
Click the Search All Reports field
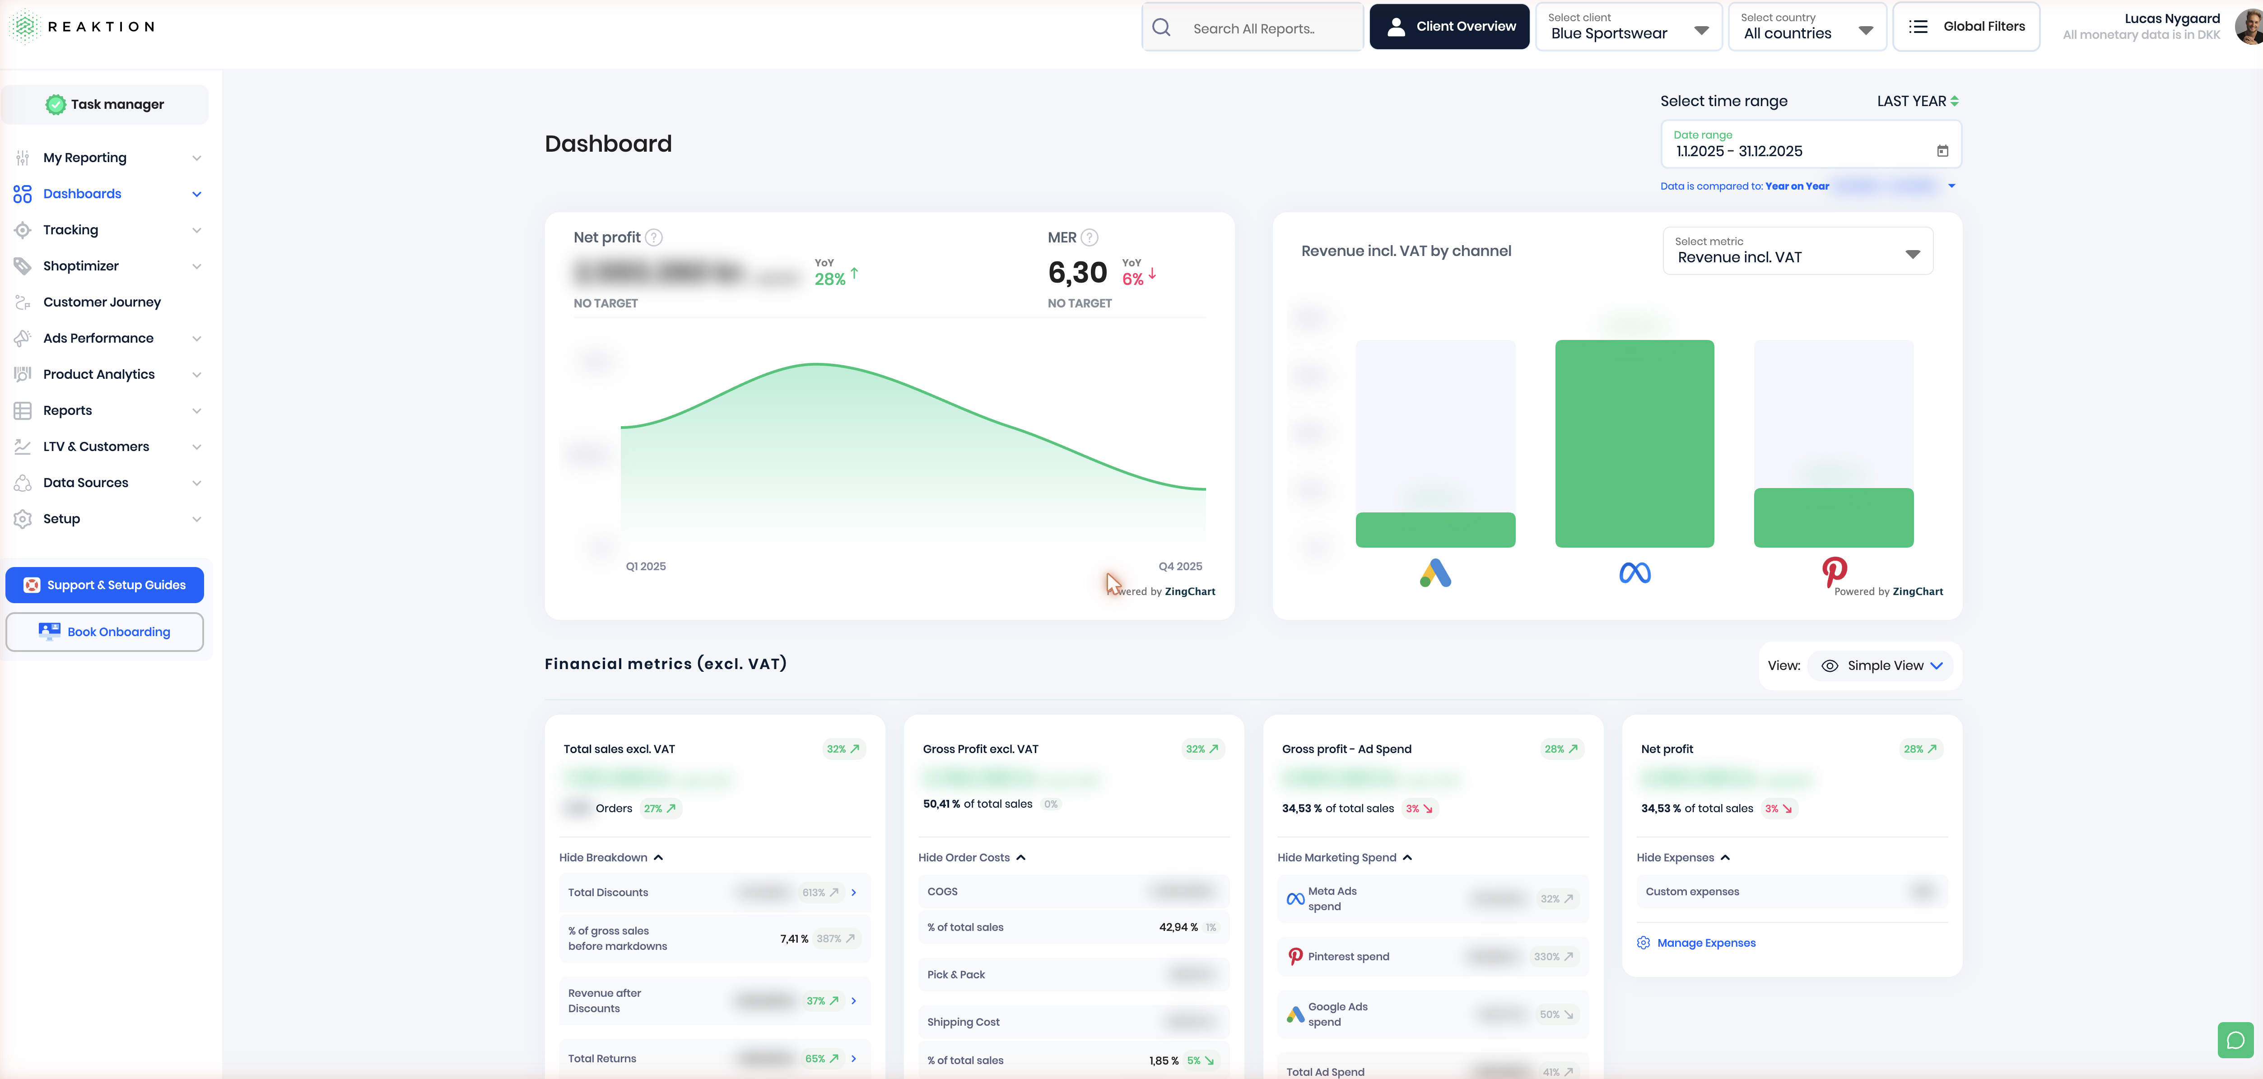pos(1252,27)
